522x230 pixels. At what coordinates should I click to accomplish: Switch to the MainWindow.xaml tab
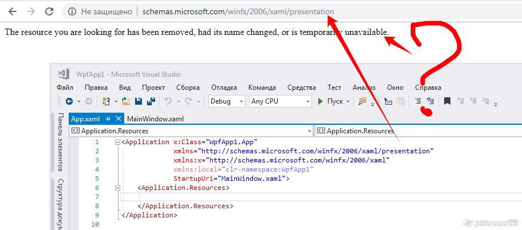(x=155, y=119)
